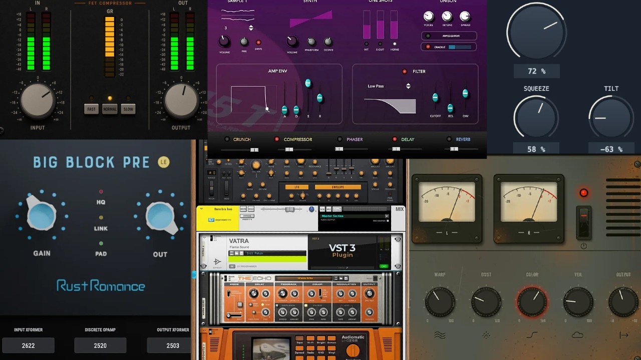
Task: Click the Synth Waveform knob
Action: (x=311, y=41)
